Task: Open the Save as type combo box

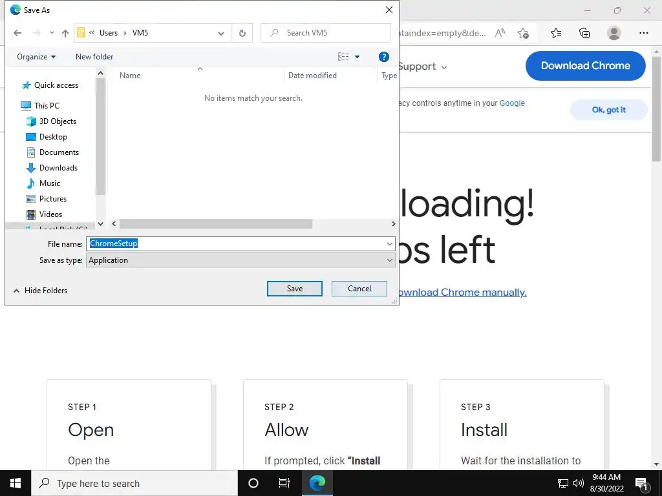Action: 240,260
